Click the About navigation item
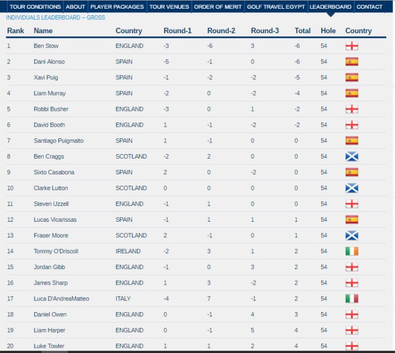 pos(75,7)
